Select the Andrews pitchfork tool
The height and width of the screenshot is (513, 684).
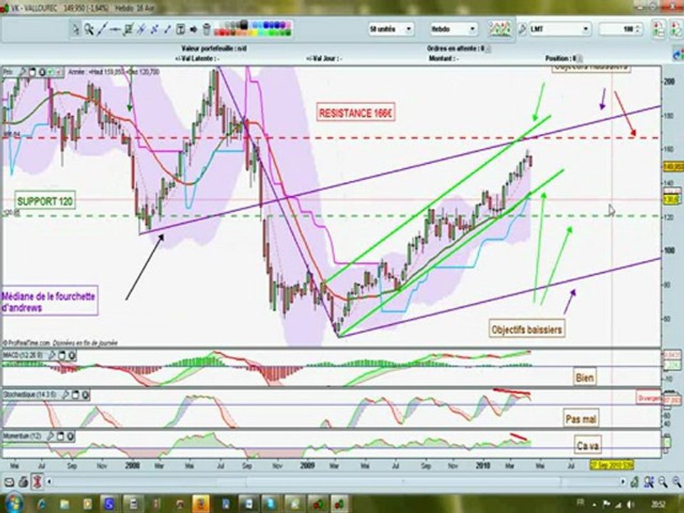pyautogui.click(x=141, y=29)
